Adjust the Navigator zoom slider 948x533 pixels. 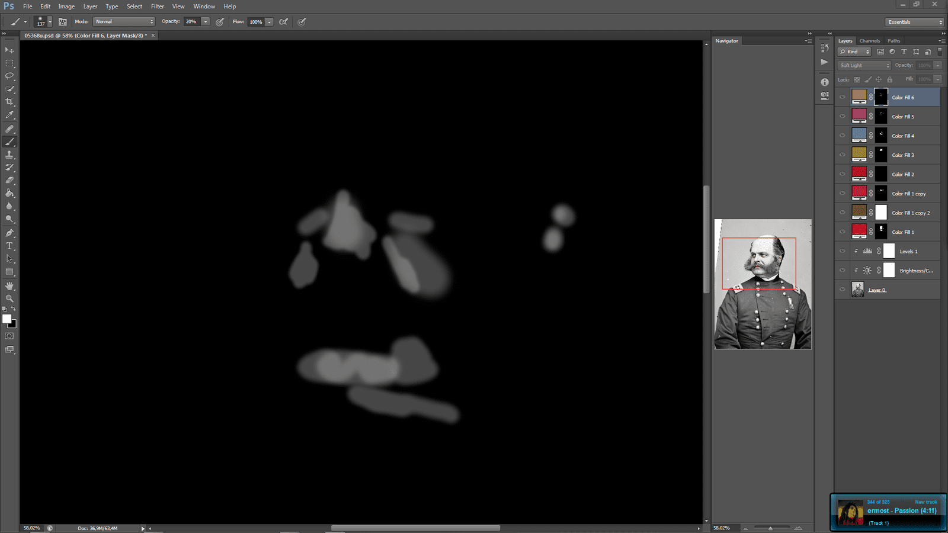[770, 528]
